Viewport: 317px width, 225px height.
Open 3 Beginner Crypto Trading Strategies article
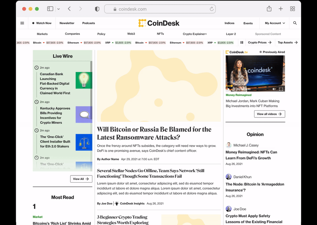[123, 220]
